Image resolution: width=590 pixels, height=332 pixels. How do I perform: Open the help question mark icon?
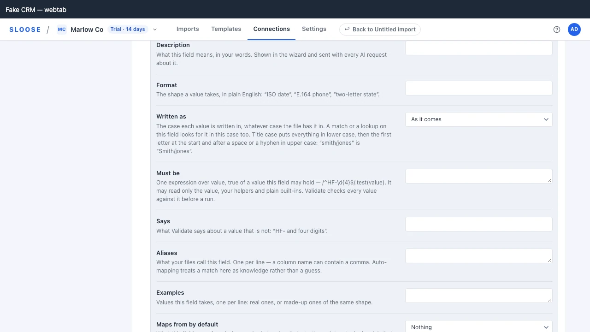[557, 30]
